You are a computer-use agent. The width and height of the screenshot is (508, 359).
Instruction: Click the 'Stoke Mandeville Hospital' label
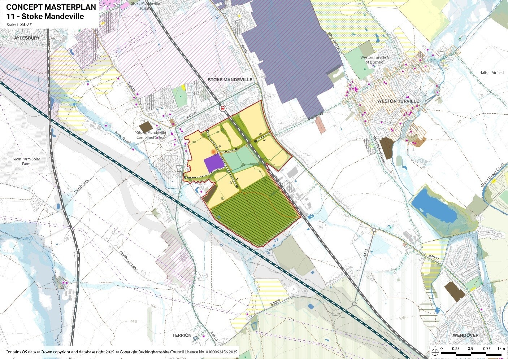[145, 6]
